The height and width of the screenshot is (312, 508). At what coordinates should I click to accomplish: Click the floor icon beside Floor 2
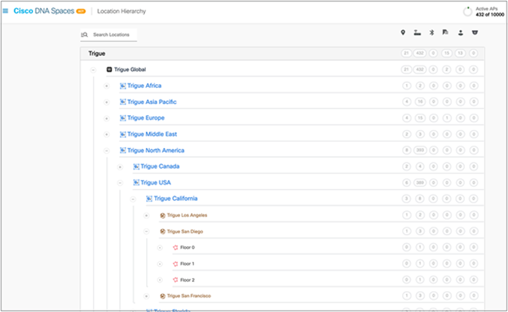point(176,280)
